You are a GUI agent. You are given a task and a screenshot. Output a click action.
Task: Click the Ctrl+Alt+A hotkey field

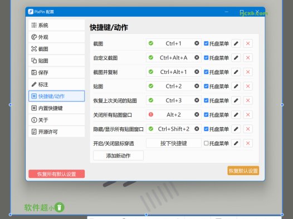tap(174, 58)
